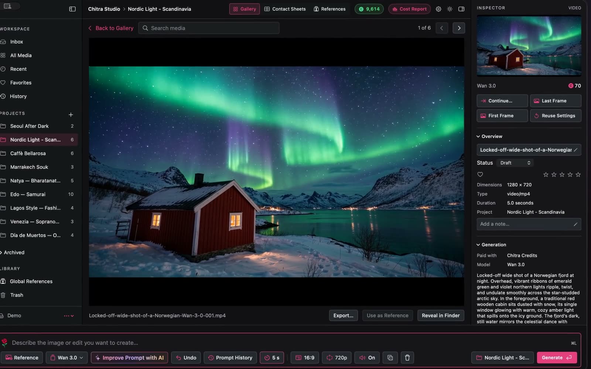Edit the note pencil icon
This screenshot has height=369, width=591.
575,224
